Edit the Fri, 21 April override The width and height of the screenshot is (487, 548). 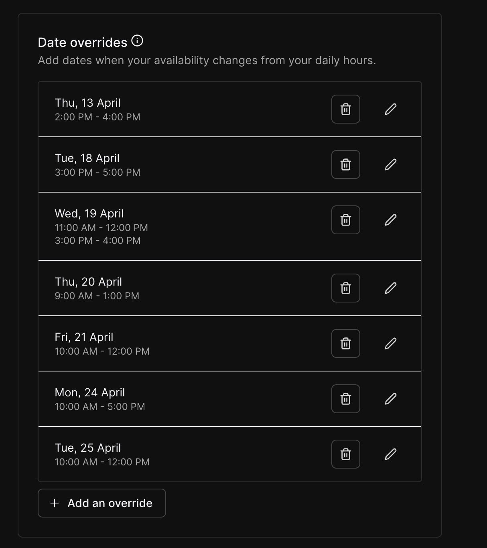(x=391, y=343)
